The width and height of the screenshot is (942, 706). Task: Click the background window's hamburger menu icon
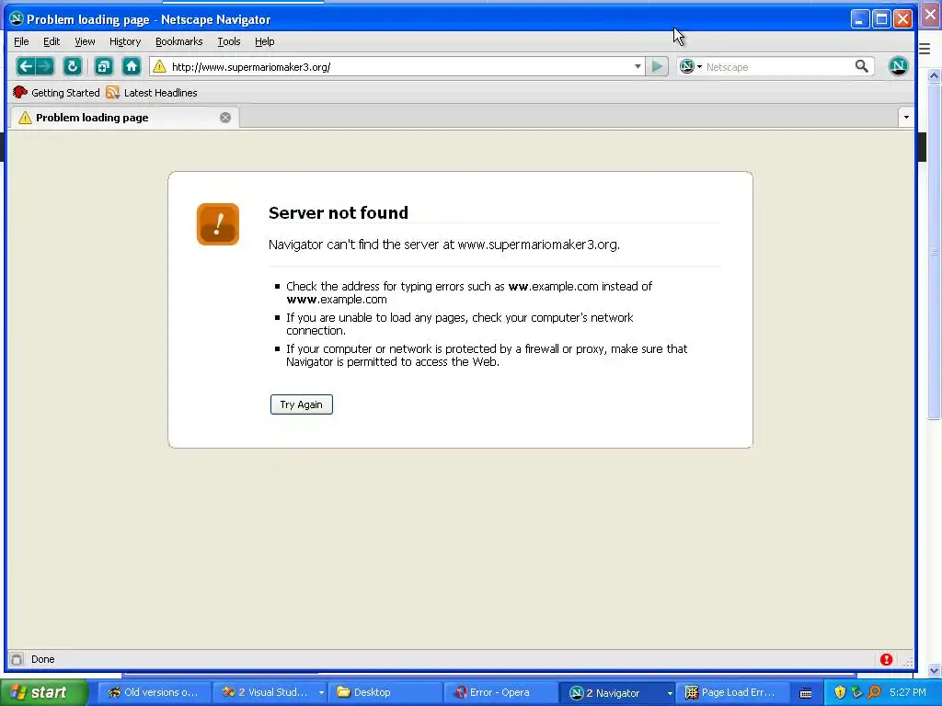(925, 49)
